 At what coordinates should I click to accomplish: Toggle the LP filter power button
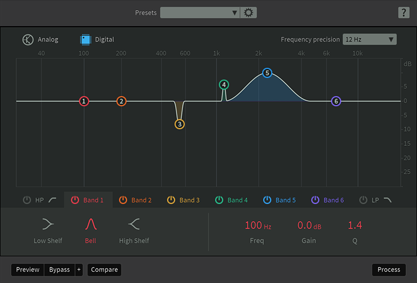point(363,200)
